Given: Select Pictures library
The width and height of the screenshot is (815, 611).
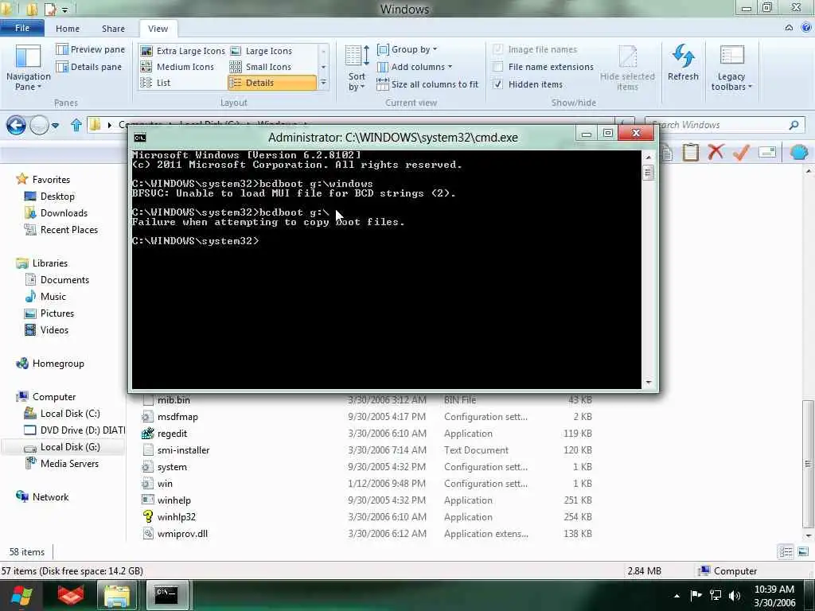Looking at the screenshot, I should pyautogui.click(x=57, y=313).
